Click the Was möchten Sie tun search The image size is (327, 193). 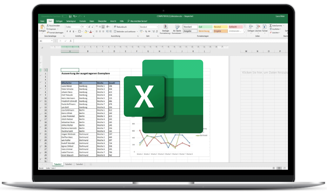pos(137,21)
